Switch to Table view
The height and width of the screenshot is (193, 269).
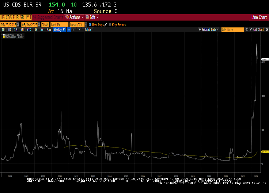coord(88,30)
